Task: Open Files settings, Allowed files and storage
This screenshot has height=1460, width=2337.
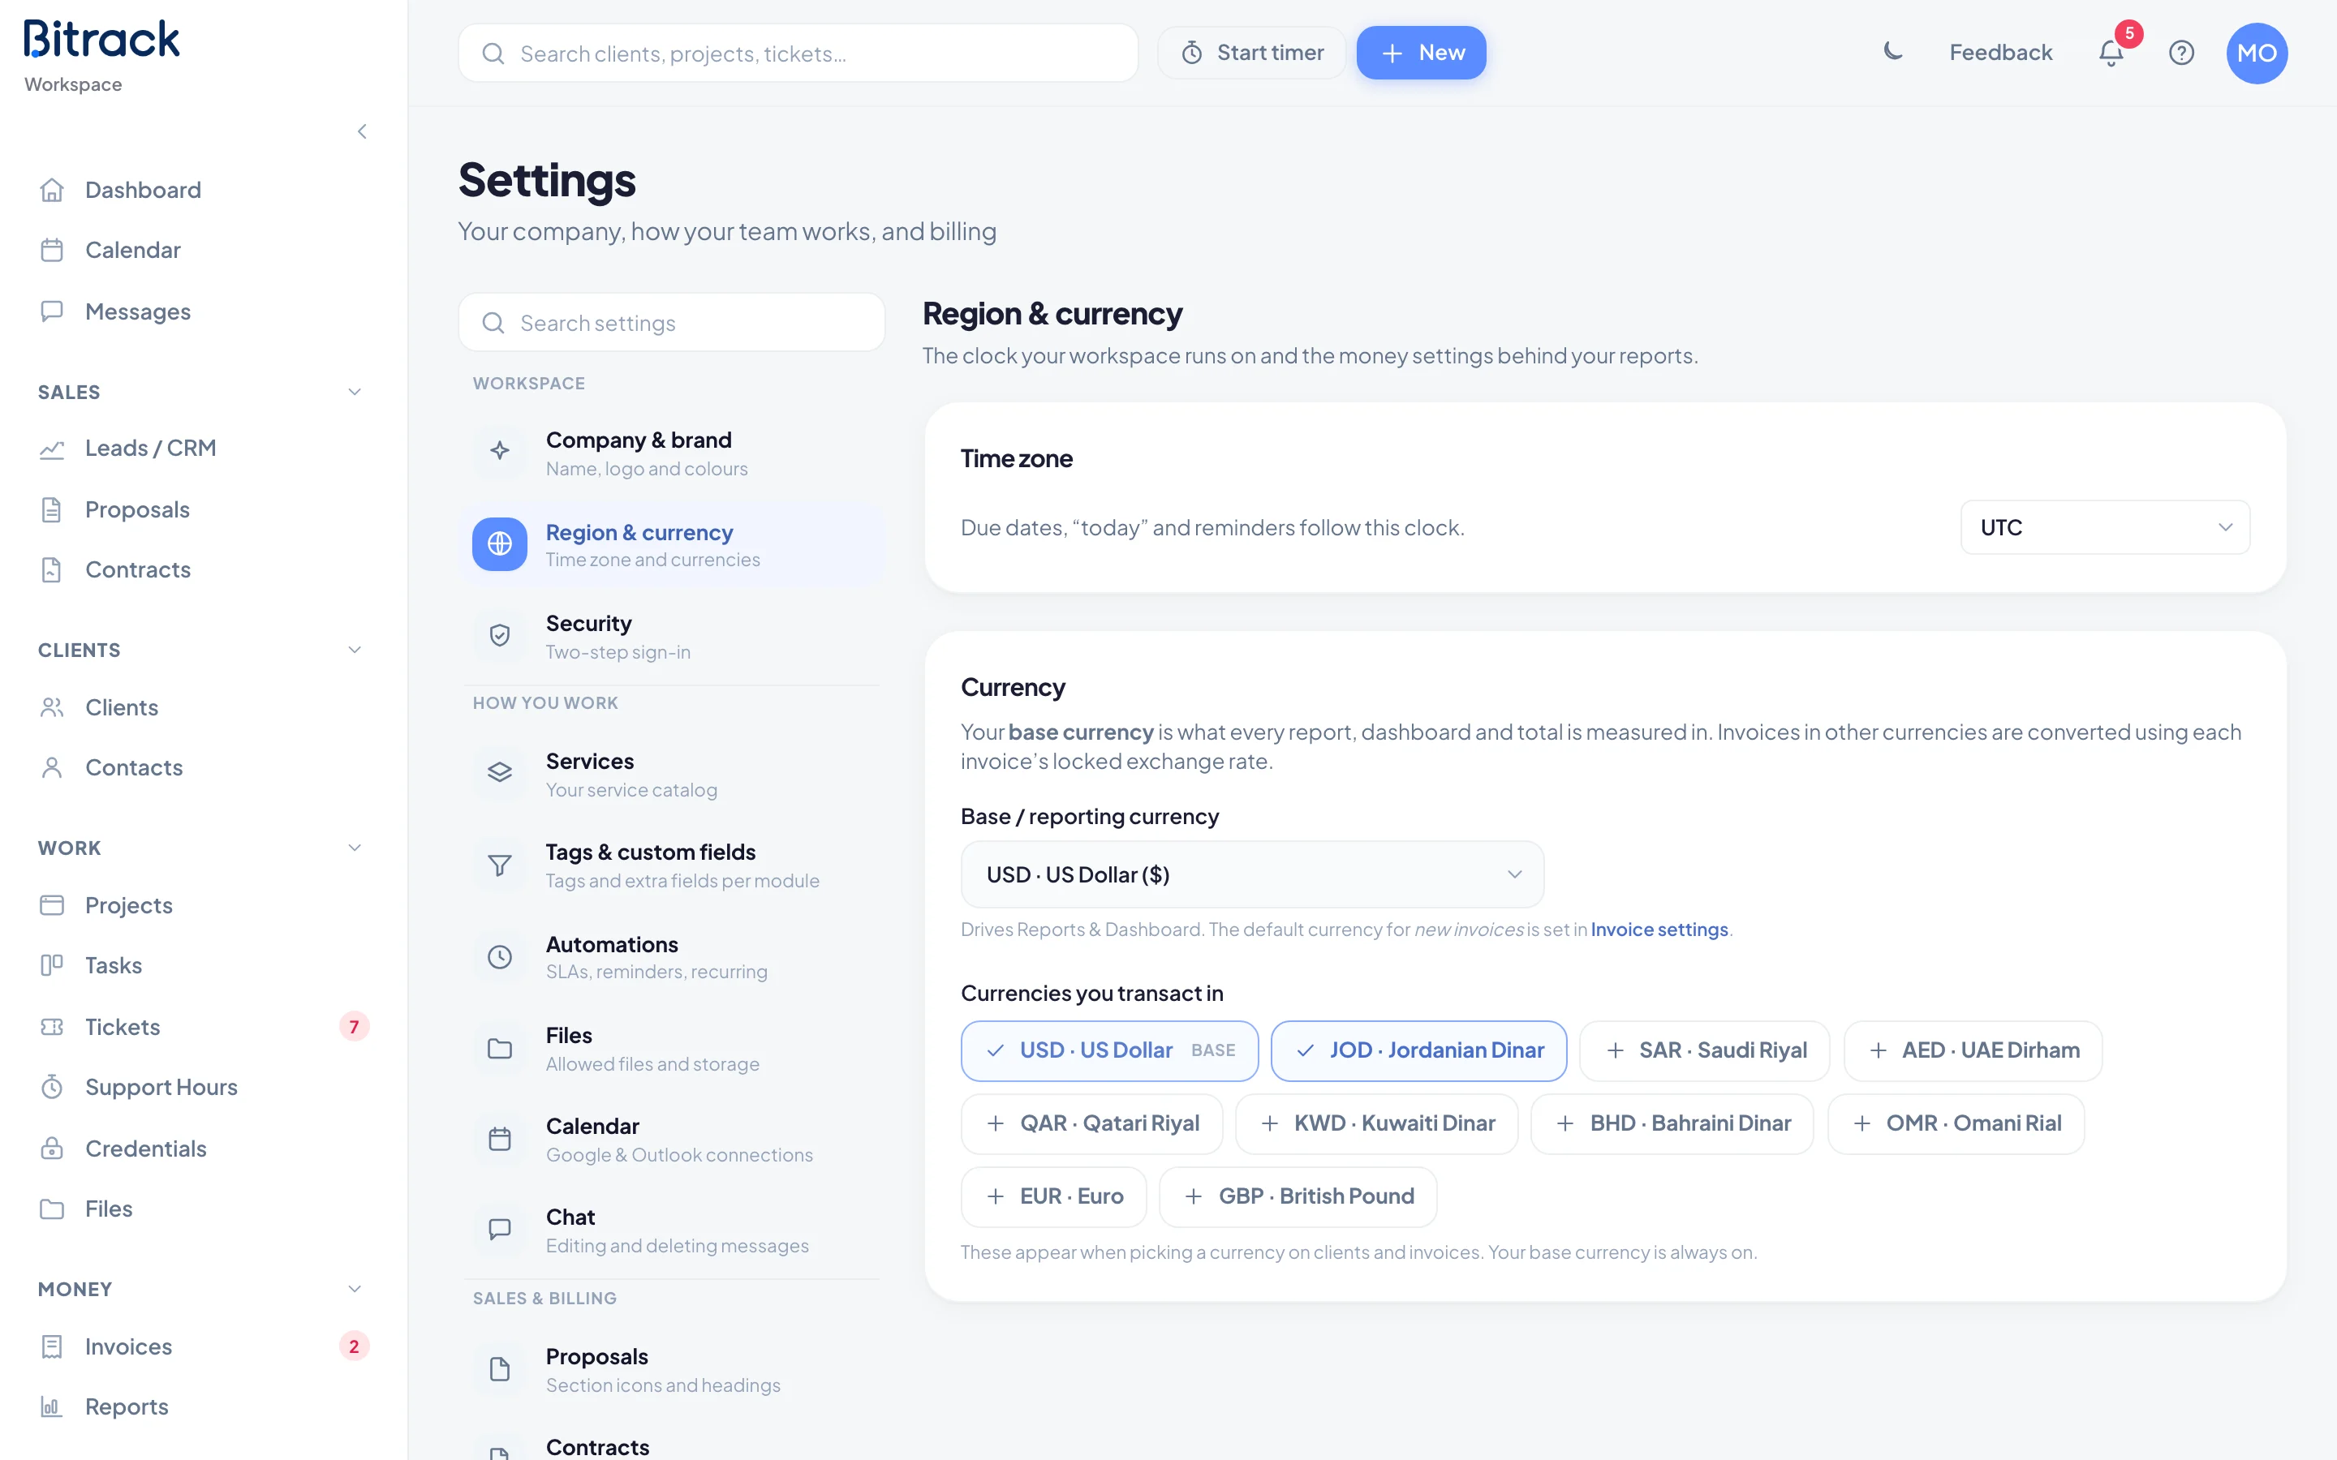Action: click(671, 1049)
